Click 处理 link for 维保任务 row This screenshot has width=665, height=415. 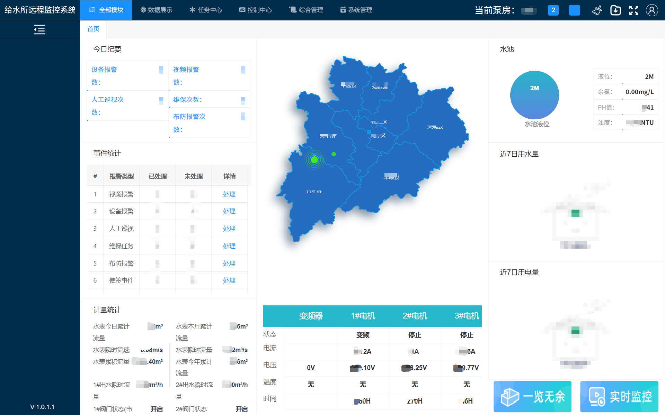tap(229, 246)
